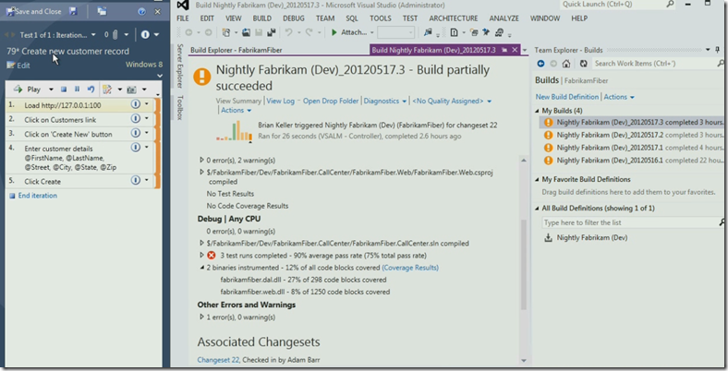Open the BUILD menu
728x371 pixels.
pos(261,18)
